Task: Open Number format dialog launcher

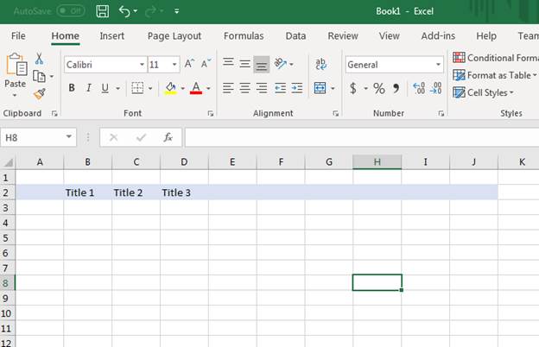Action: [x=441, y=114]
